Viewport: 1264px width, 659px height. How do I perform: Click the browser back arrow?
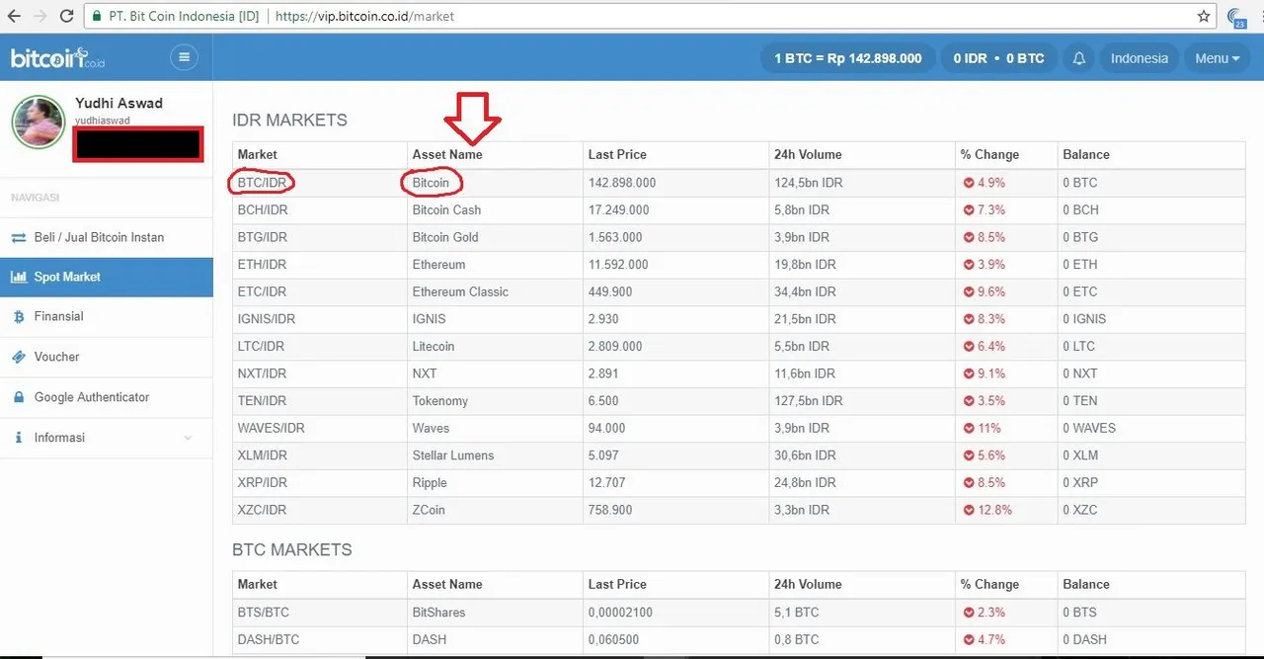(x=14, y=16)
